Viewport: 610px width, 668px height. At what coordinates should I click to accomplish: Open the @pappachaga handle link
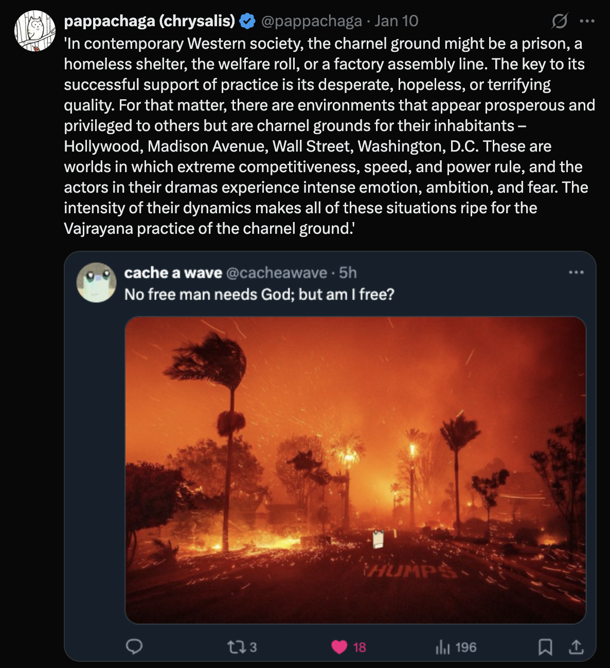click(312, 21)
